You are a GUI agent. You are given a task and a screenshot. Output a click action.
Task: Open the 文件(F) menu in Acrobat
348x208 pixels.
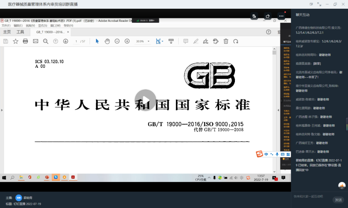pyautogui.click(x=6, y=25)
